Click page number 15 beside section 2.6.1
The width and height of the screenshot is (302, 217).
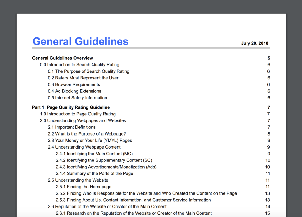coord(267,213)
